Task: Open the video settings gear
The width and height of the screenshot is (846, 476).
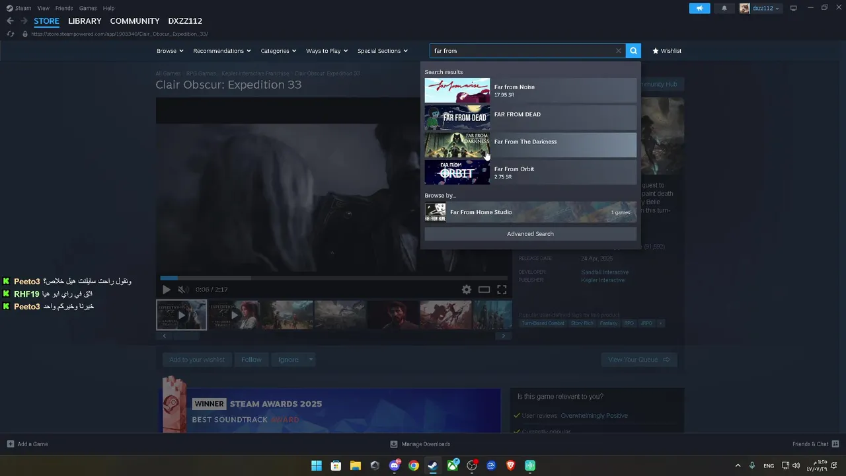Action: pyautogui.click(x=467, y=290)
